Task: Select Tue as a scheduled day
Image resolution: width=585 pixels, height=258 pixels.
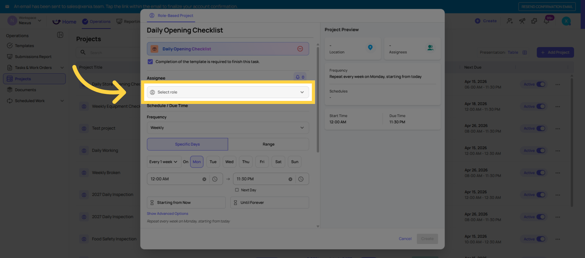Action: pos(213,162)
